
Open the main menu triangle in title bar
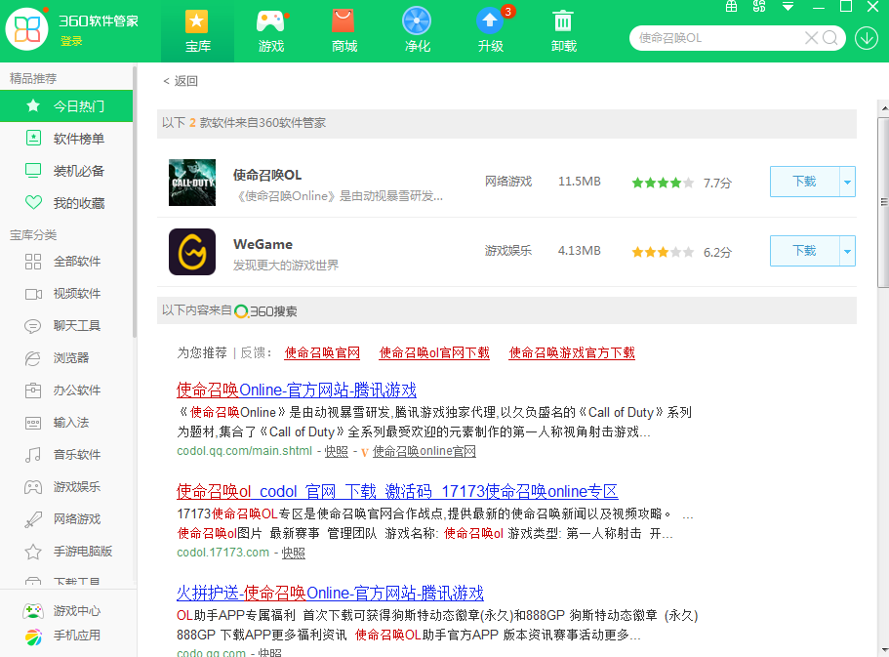click(788, 7)
